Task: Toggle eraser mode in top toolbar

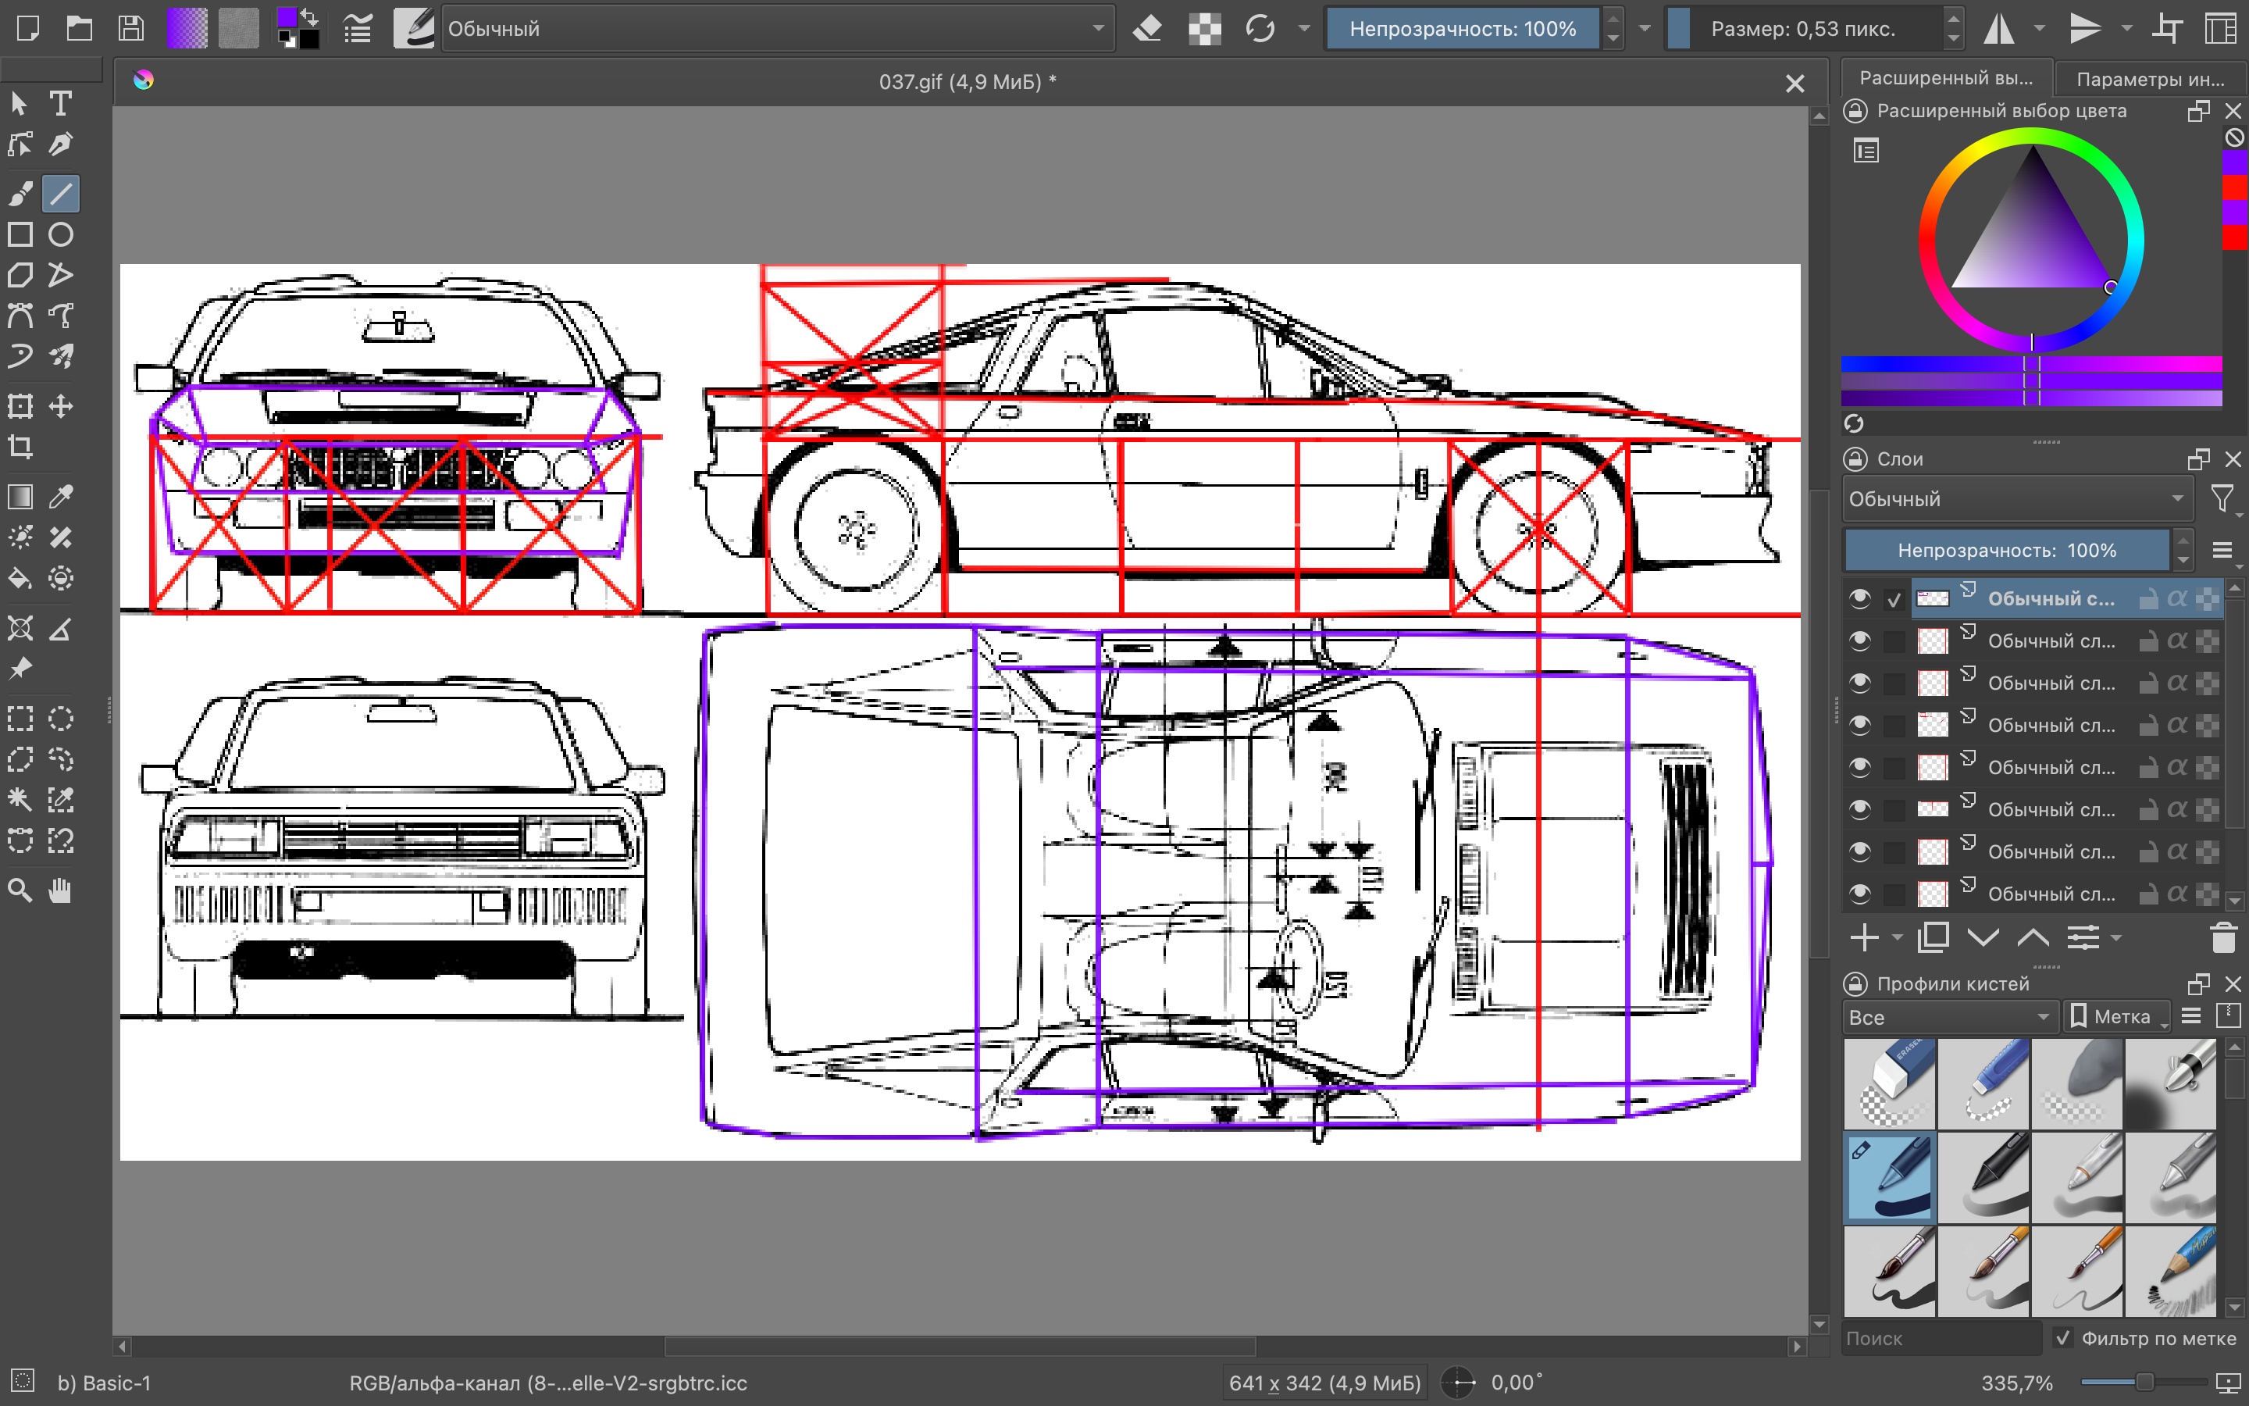Action: tap(1148, 29)
